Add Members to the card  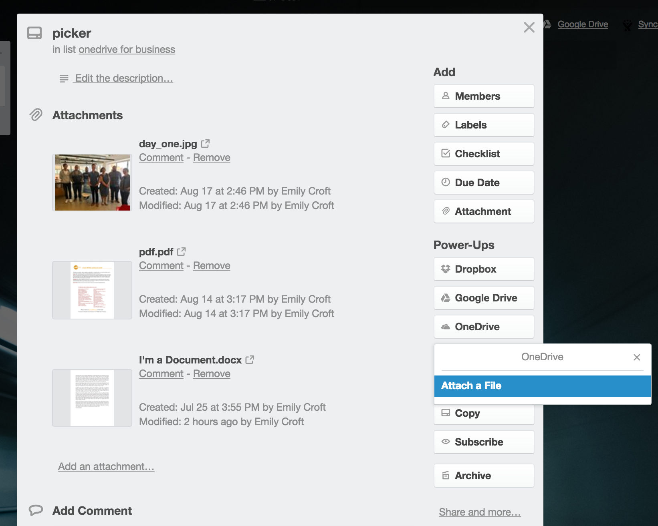(483, 96)
